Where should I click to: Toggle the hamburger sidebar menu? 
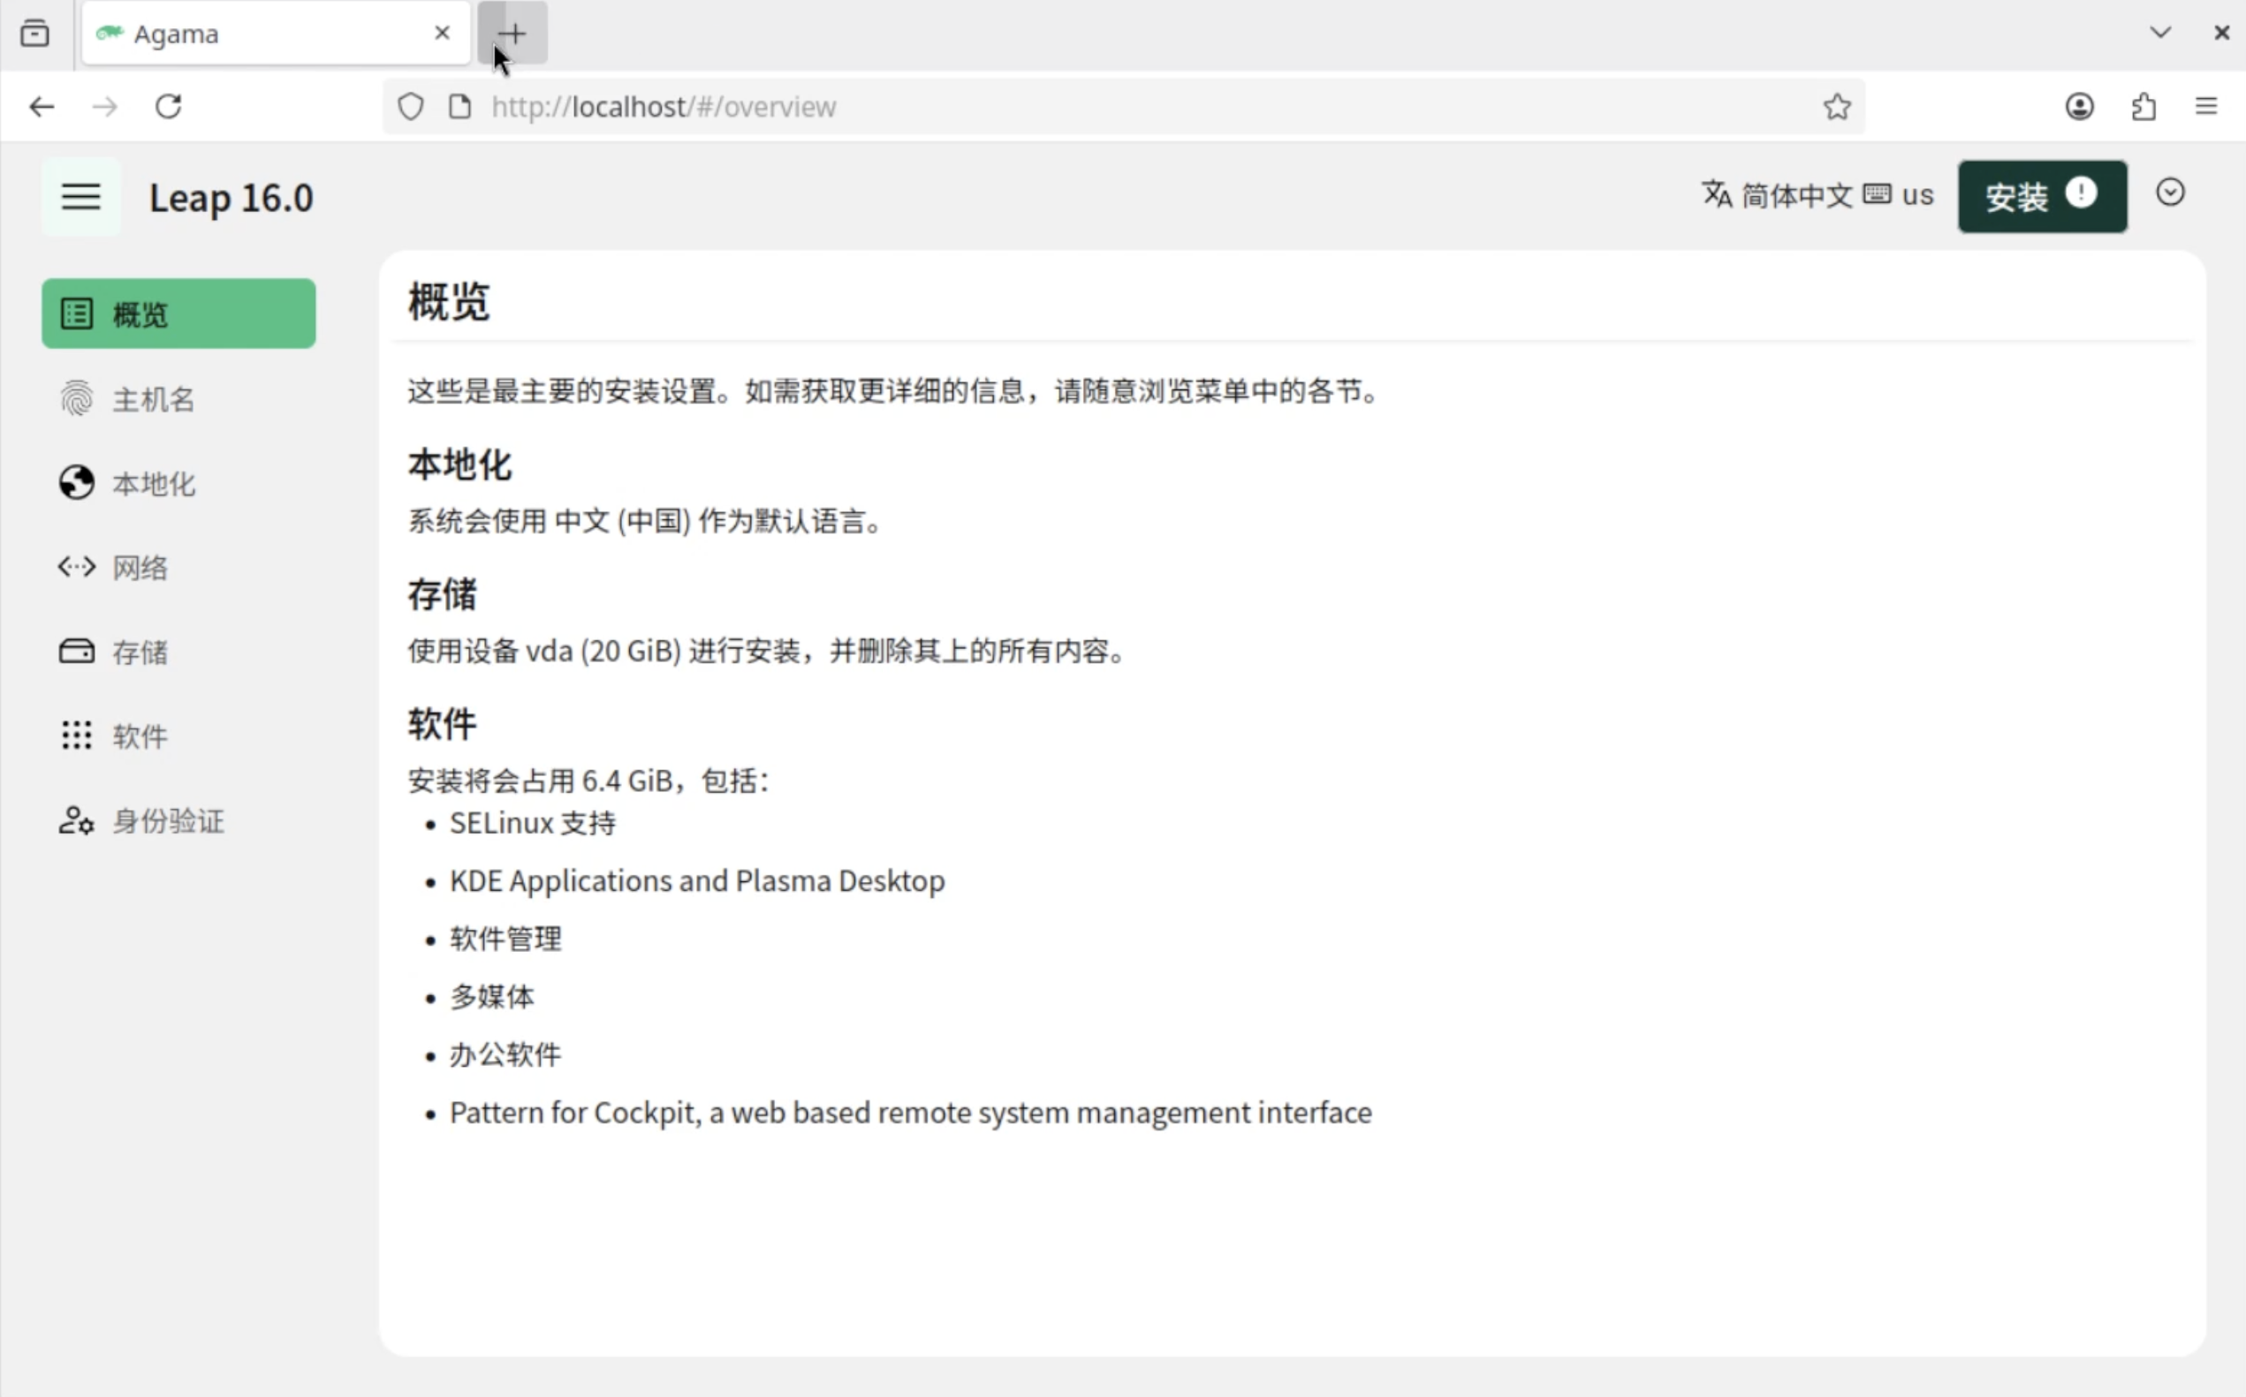tap(80, 197)
